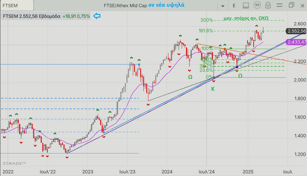Click the 100% Fibonacci level label
Image resolution: width=307 pixels, height=176 pixels.
(x=207, y=48)
